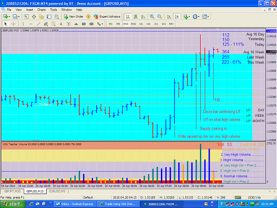Viewport: 277px width, 208px height.
Task: Click the 'UT on ultra high volume' label
Action: [x=222, y=120]
